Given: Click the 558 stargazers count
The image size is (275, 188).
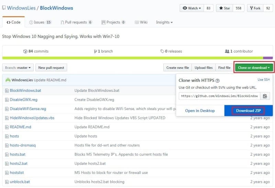Looking at the screenshot, I should tap(238, 8).
